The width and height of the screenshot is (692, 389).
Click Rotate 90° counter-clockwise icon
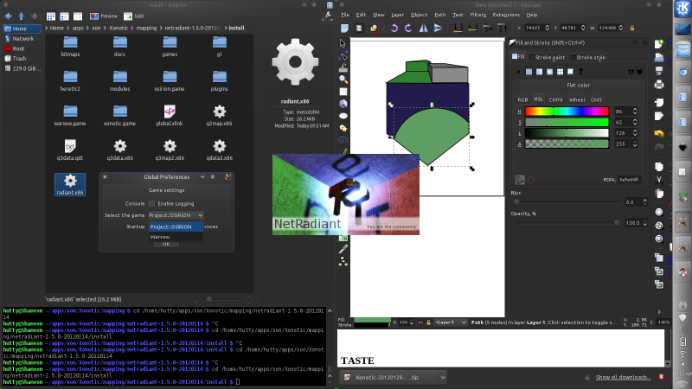[x=394, y=28]
